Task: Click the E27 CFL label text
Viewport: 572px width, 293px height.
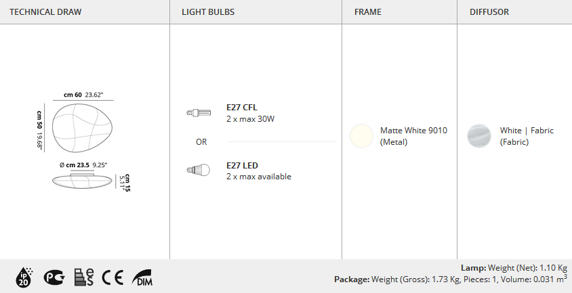Action: [x=242, y=108]
